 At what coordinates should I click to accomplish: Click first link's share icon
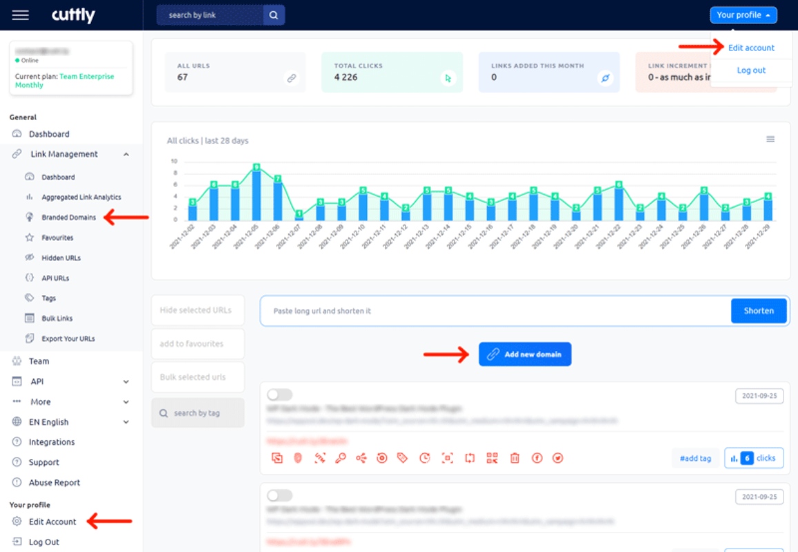(x=361, y=458)
